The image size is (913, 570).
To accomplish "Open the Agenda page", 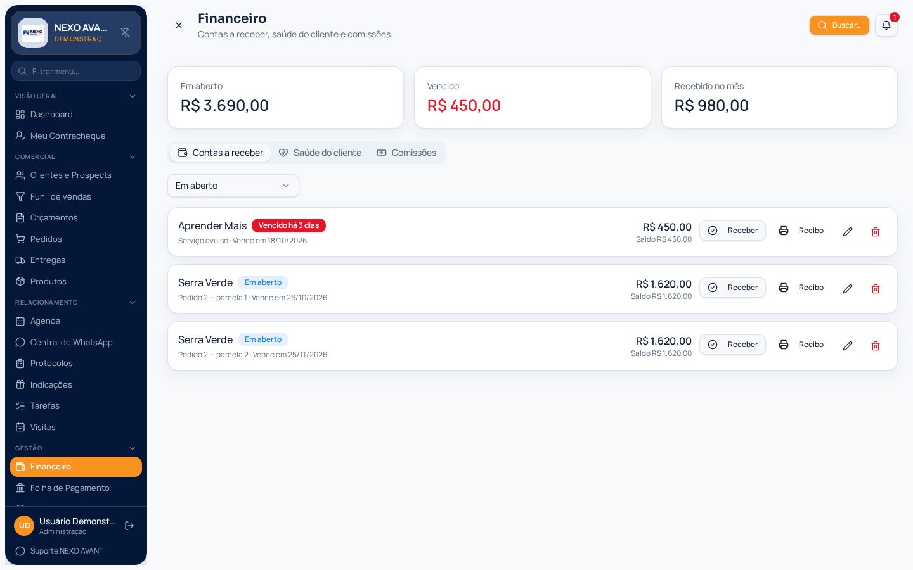I will coord(76,321).
